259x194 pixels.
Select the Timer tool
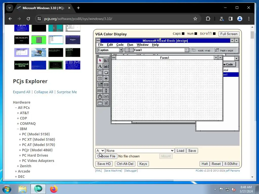click(100, 97)
